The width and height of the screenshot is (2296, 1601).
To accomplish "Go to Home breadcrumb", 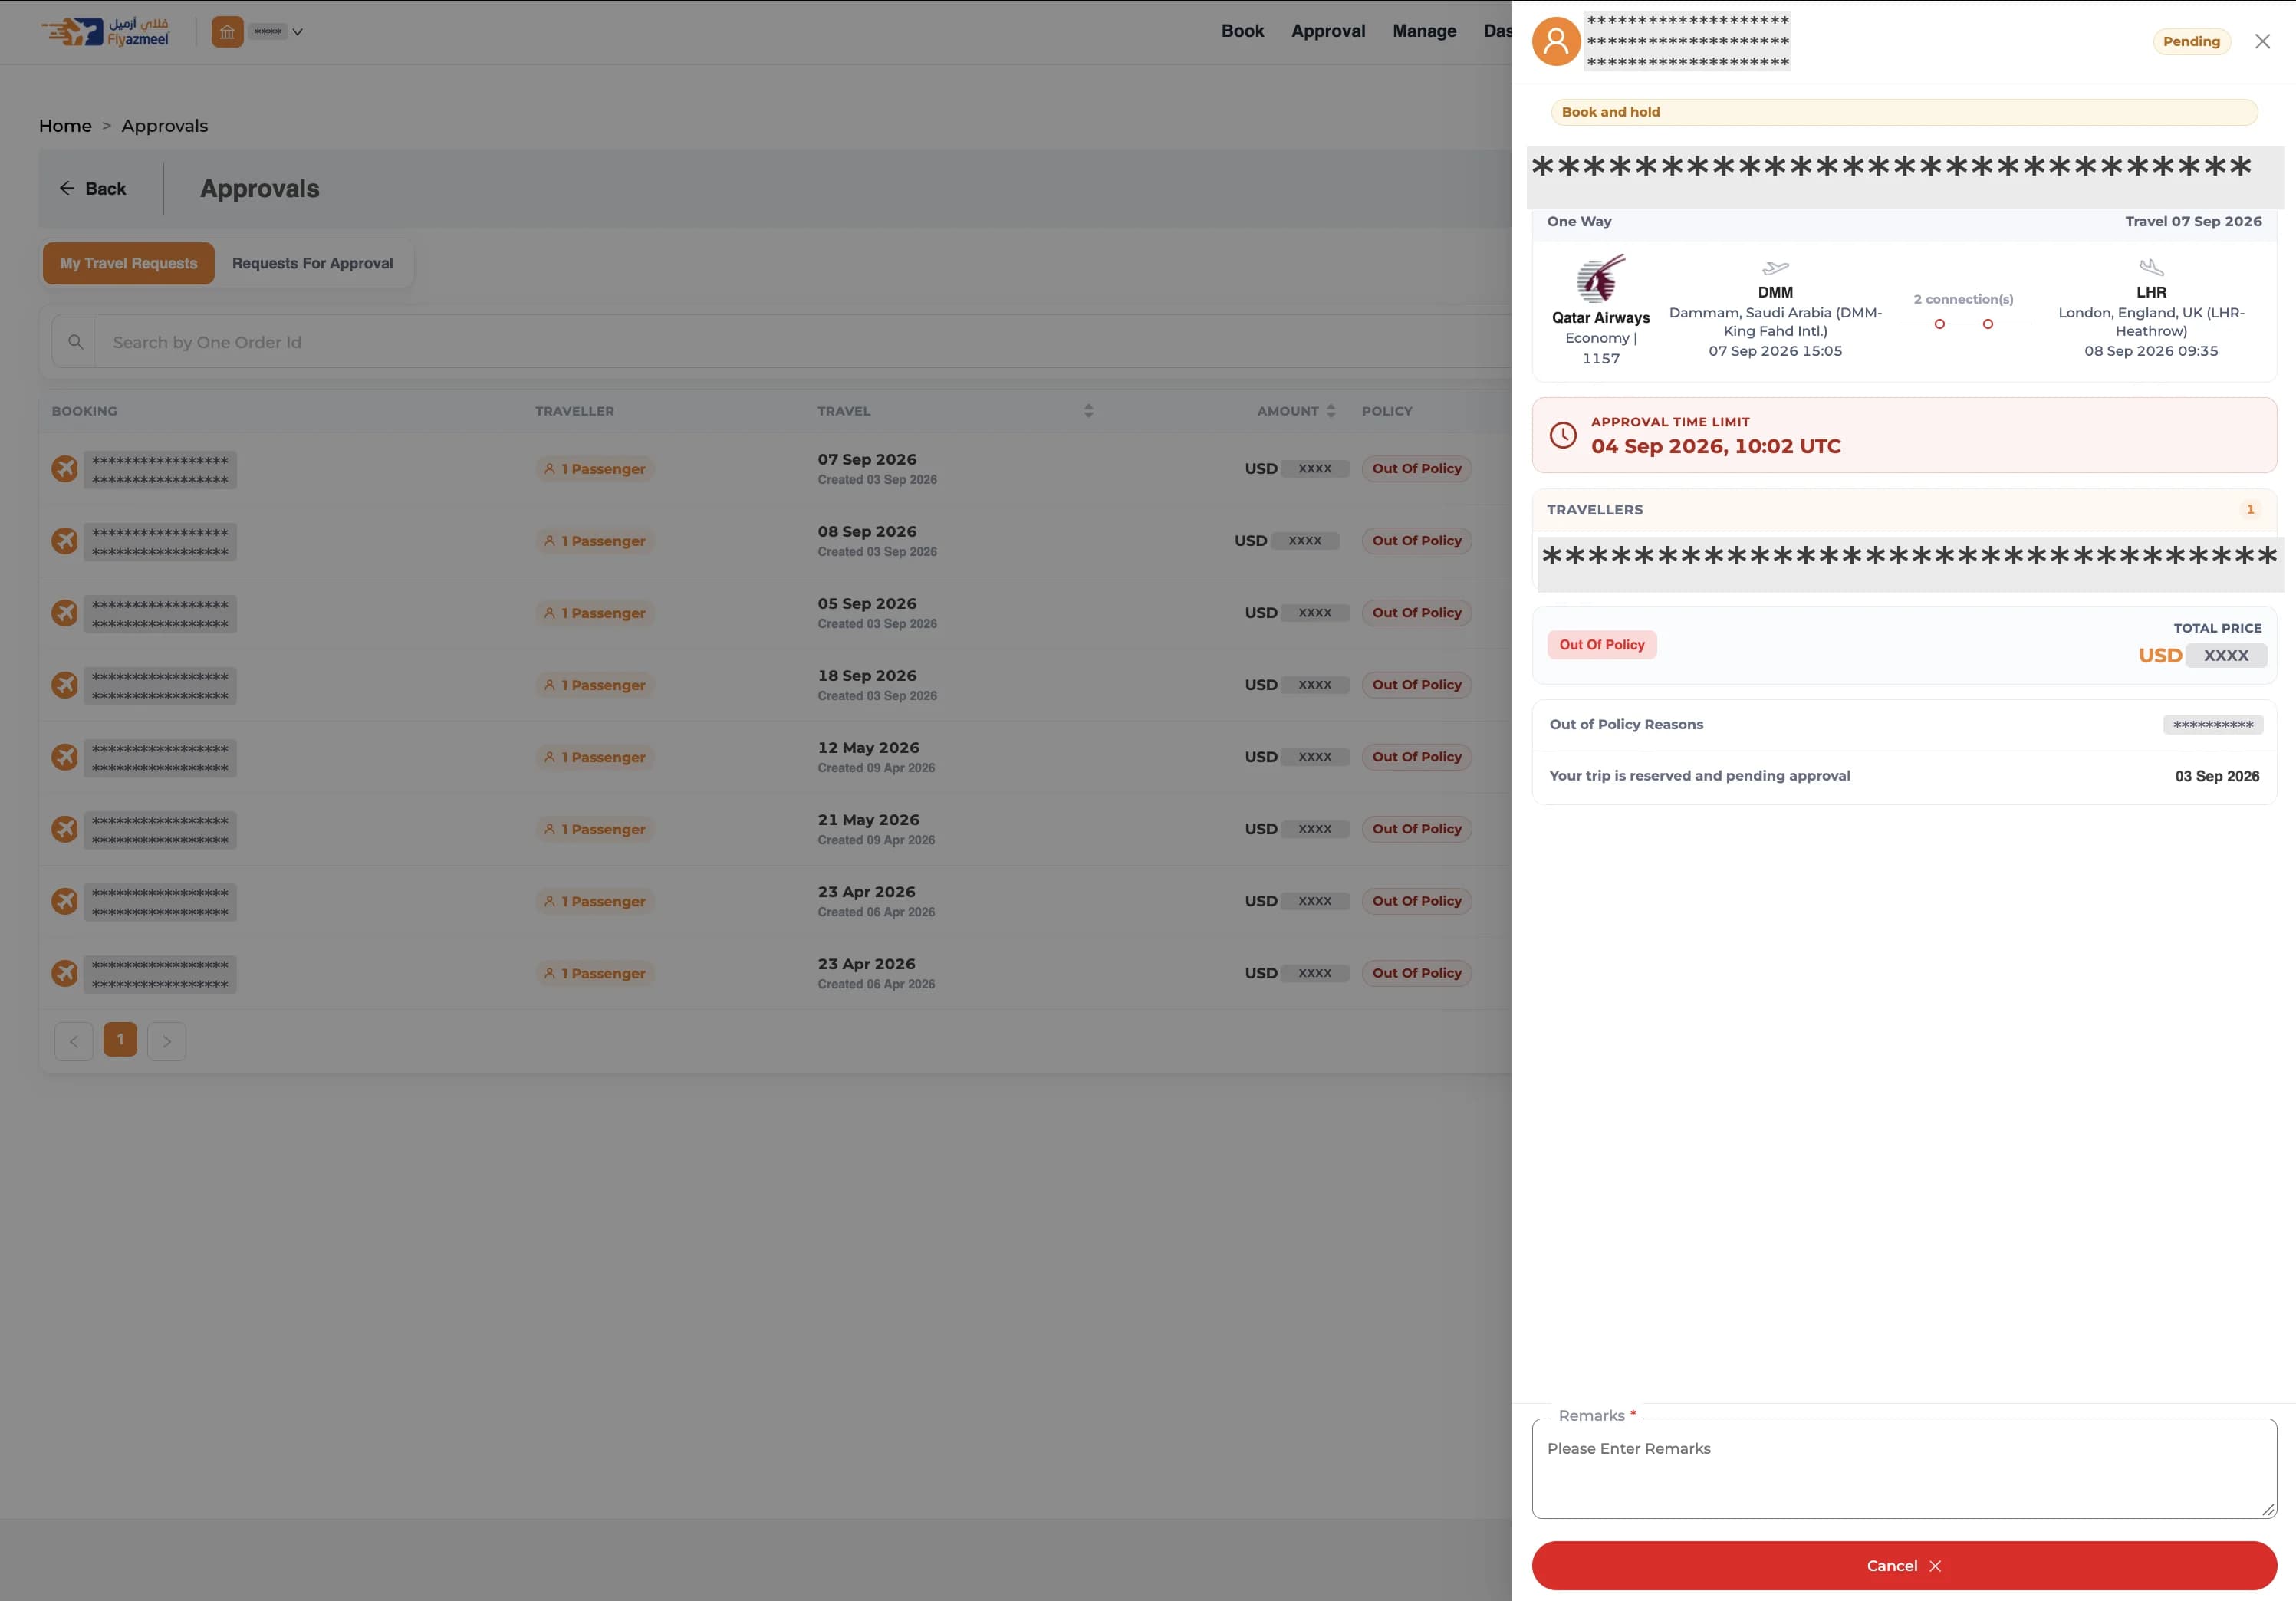I will coord(65,126).
